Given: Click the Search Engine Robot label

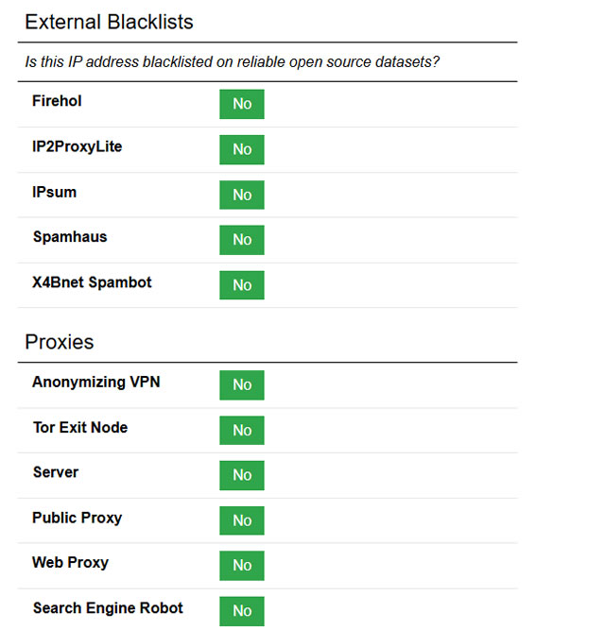Looking at the screenshot, I should point(108,607).
